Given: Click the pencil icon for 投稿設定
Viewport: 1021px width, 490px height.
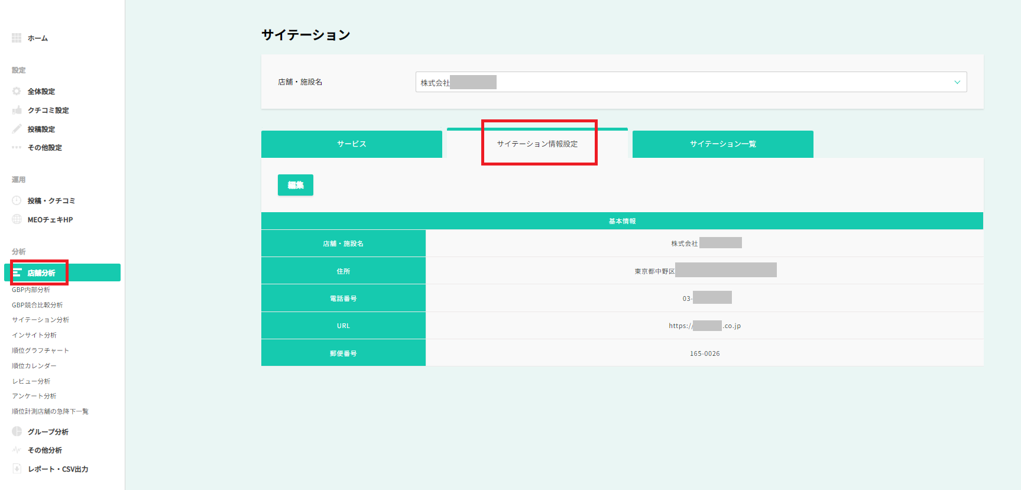Looking at the screenshot, I should point(17,129).
